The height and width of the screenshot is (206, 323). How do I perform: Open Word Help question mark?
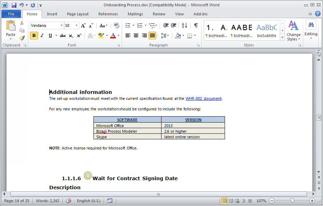tap(318, 14)
